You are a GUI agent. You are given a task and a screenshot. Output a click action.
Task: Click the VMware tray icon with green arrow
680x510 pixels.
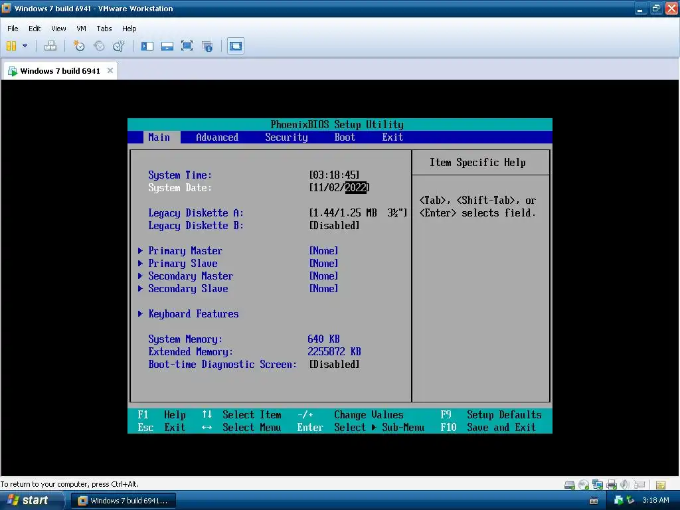618,501
